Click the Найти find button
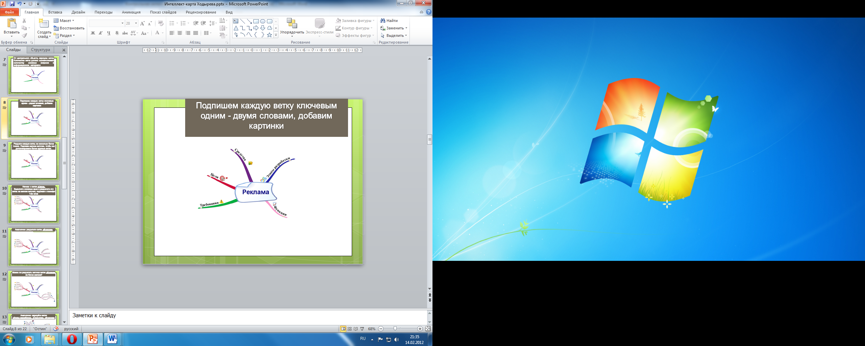Image resolution: width=865 pixels, height=346 pixels. tap(389, 21)
